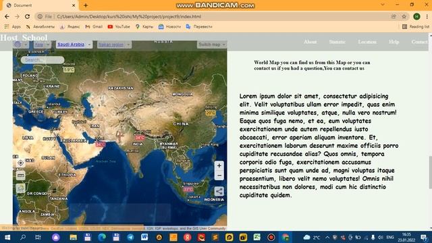Select the Document browser tab
The height and width of the screenshot is (243, 432).
coord(40,5)
